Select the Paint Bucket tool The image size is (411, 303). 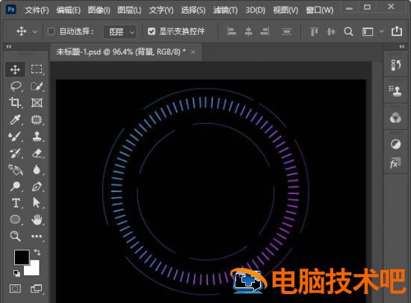point(16,169)
